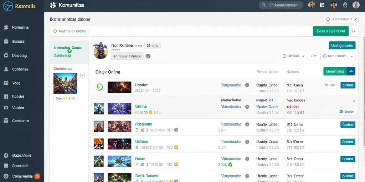Select the Nobnaing Online side tab
Image resolution: width=365 pixels, height=182 pixels.
pyautogui.click(x=67, y=48)
